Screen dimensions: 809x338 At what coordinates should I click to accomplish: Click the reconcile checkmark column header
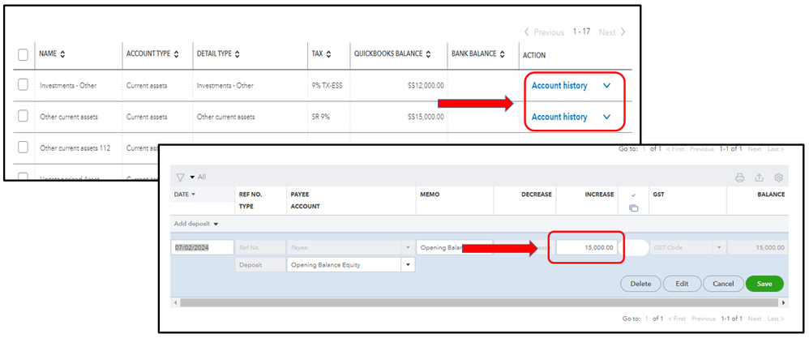coord(634,195)
